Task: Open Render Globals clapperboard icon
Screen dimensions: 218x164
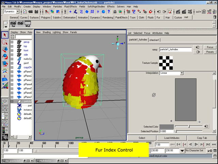Action: coord(190,12)
